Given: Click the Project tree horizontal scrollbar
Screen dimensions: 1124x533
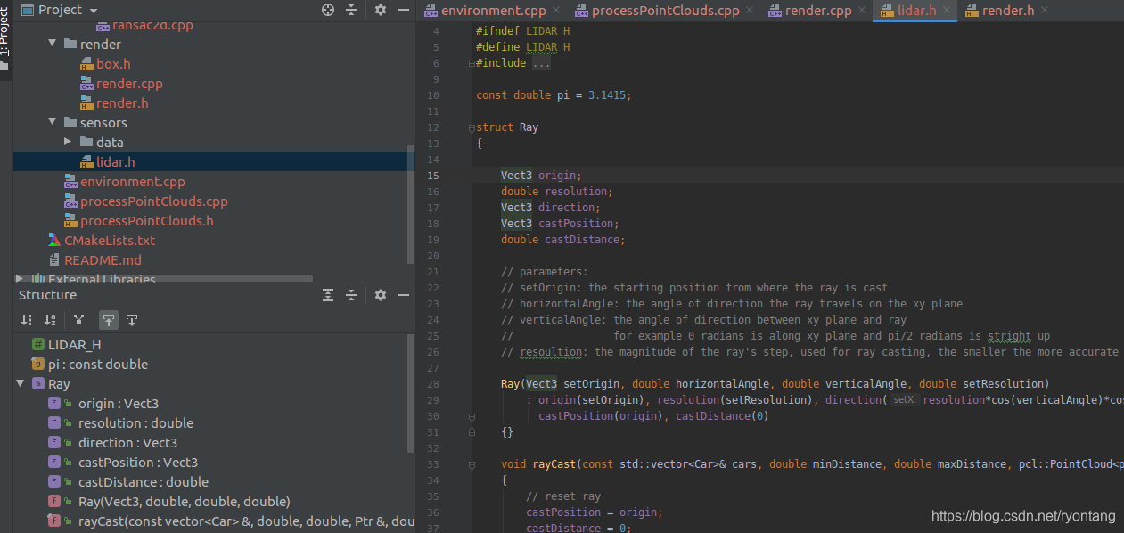Looking at the screenshot, I should point(163,278).
